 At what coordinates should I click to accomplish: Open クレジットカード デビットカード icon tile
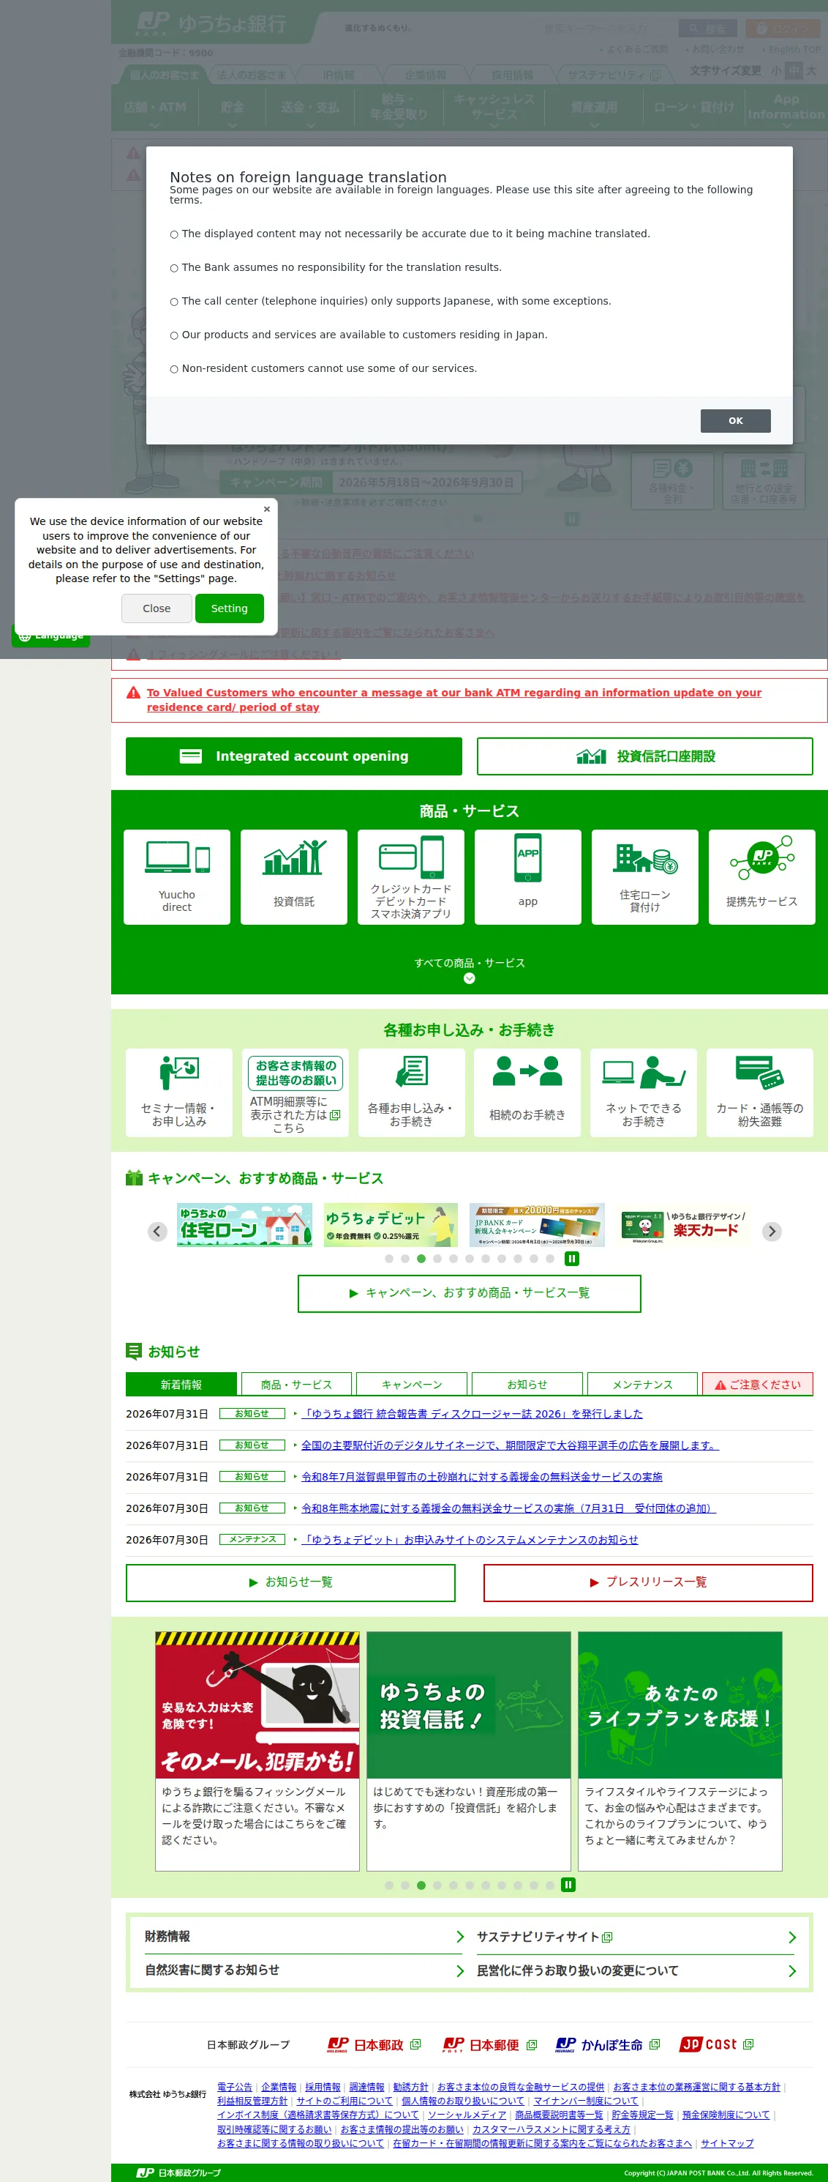pos(411,876)
